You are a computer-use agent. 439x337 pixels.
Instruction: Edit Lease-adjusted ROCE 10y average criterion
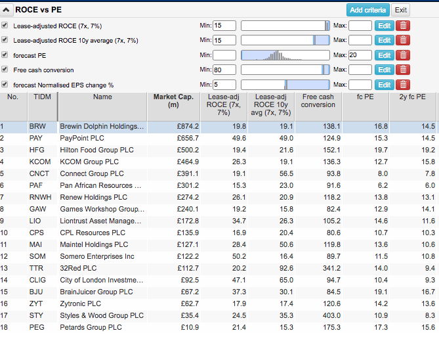pos(385,40)
